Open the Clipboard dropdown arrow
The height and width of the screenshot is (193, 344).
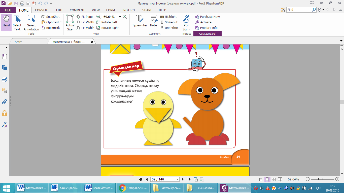click(61, 22)
